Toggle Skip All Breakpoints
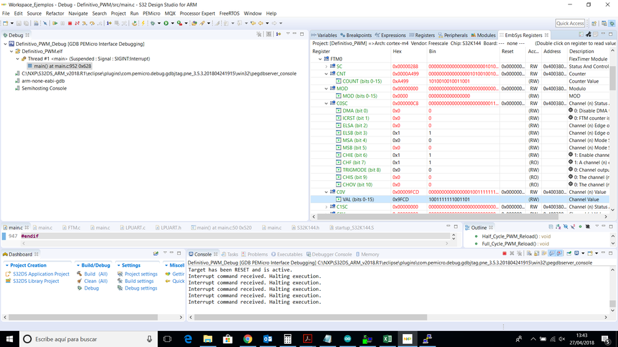The image size is (618, 347). (45, 23)
